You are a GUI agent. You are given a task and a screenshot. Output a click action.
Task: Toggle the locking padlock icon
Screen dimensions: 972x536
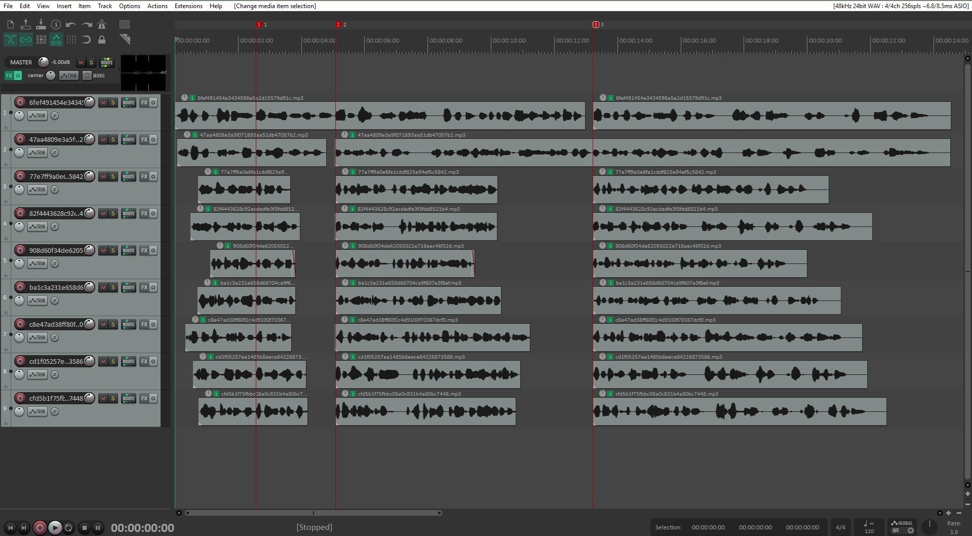(102, 40)
